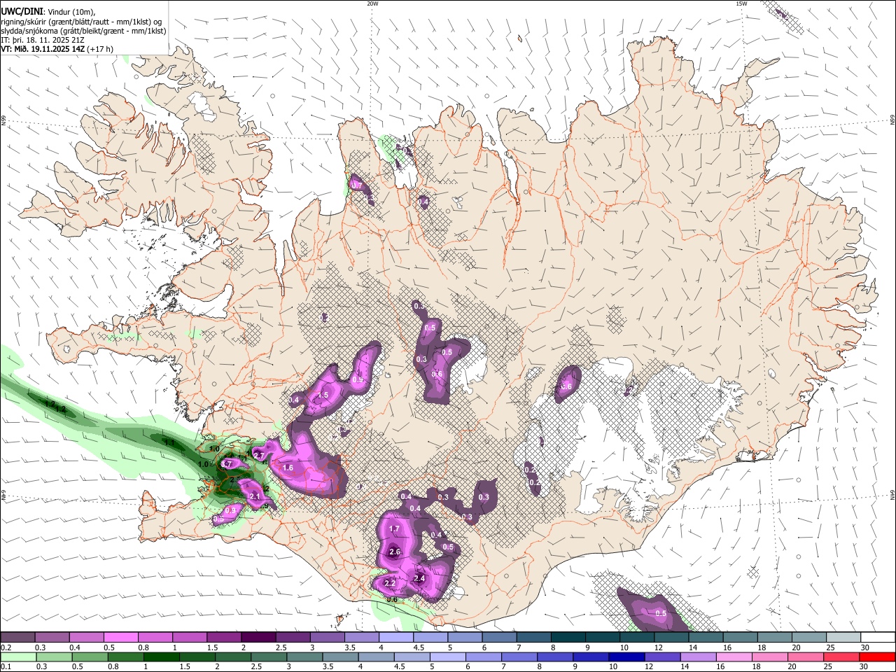This screenshot has height=672, width=896.
Task: Click the "20W" longitude label
Action: [372, 3]
